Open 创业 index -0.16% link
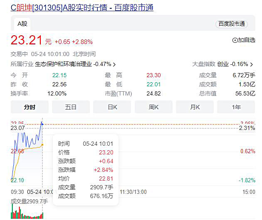The image size is (262, 220). click(x=232, y=64)
